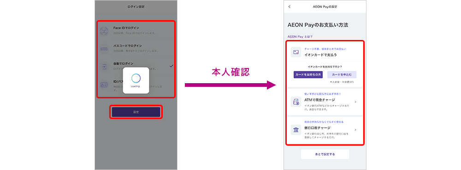This screenshot has height=170, width=461.
Task: Select the '銀行口座チャージ' title text
Action: pyautogui.click(x=318, y=128)
